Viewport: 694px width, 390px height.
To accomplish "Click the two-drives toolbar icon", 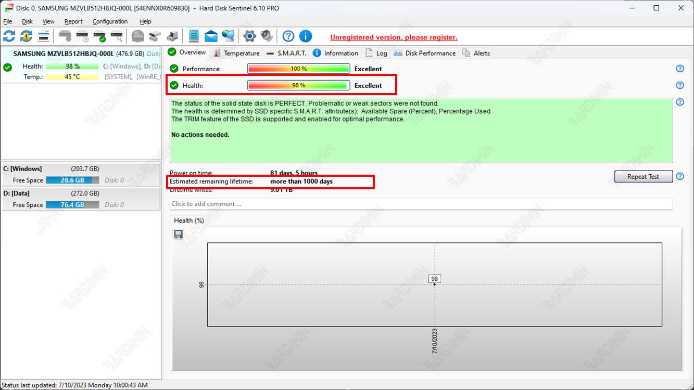I will (155, 36).
